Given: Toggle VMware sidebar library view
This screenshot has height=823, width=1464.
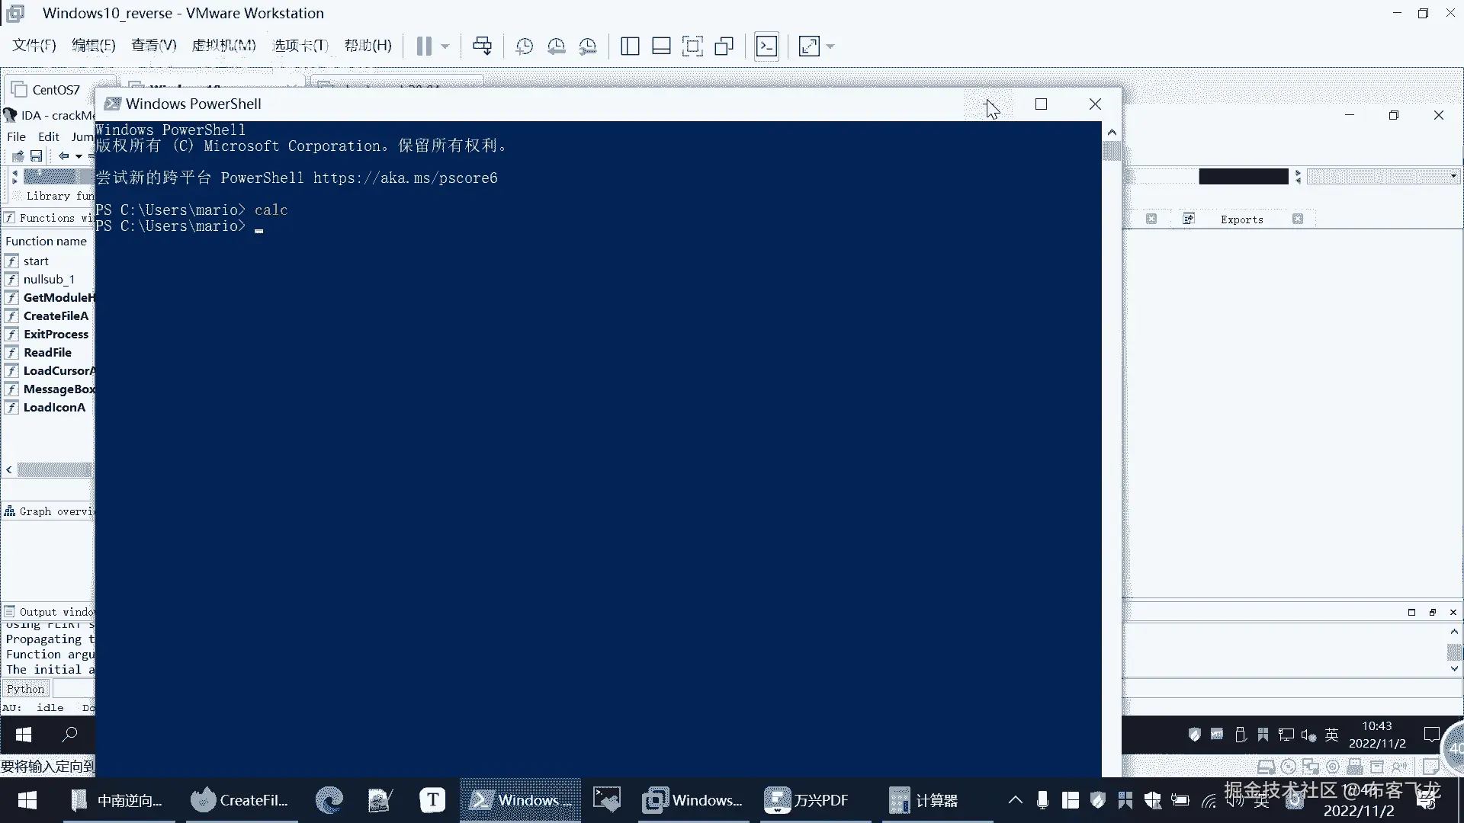Looking at the screenshot, I should coord(630,46).
